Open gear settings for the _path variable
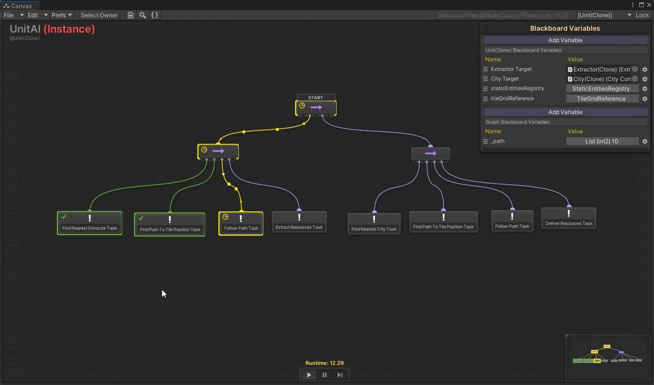 pyautogui.click(x=645, y=141)
